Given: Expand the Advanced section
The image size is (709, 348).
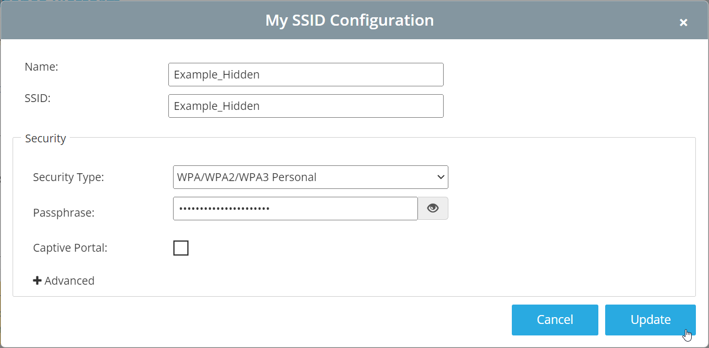Looking at the screenshot, I should coord(64,280).
